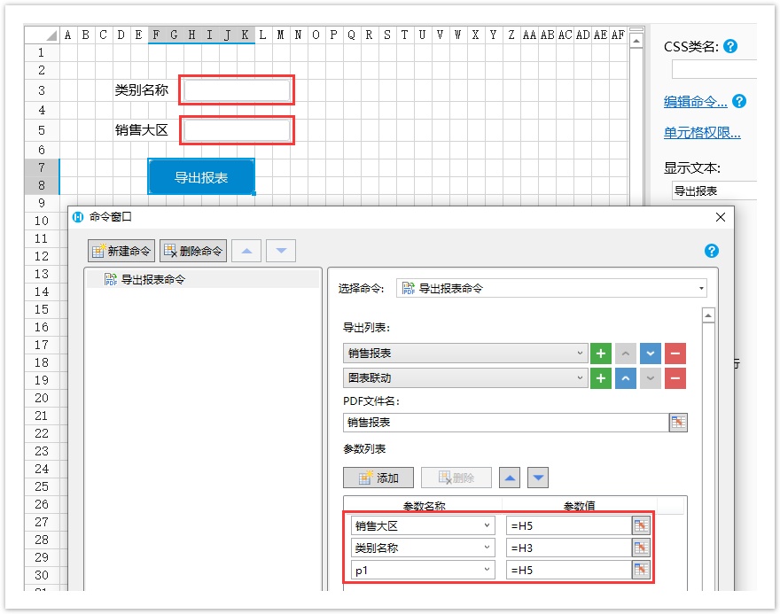Open cell picker for 销售大区 parameter value
Screen dimensions: 780x614
pos(641,525)
